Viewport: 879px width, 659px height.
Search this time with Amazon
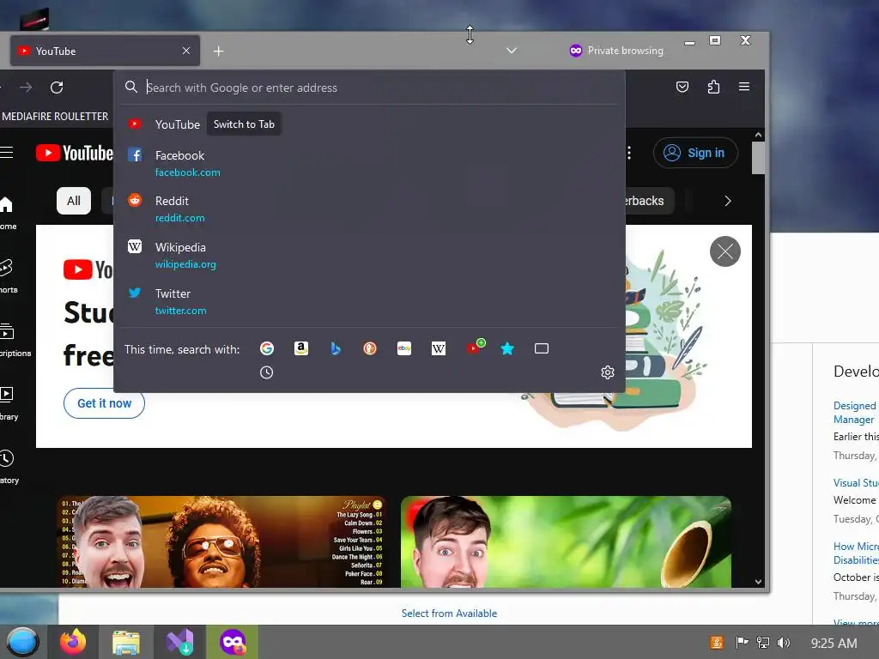(x=301, y=348)
